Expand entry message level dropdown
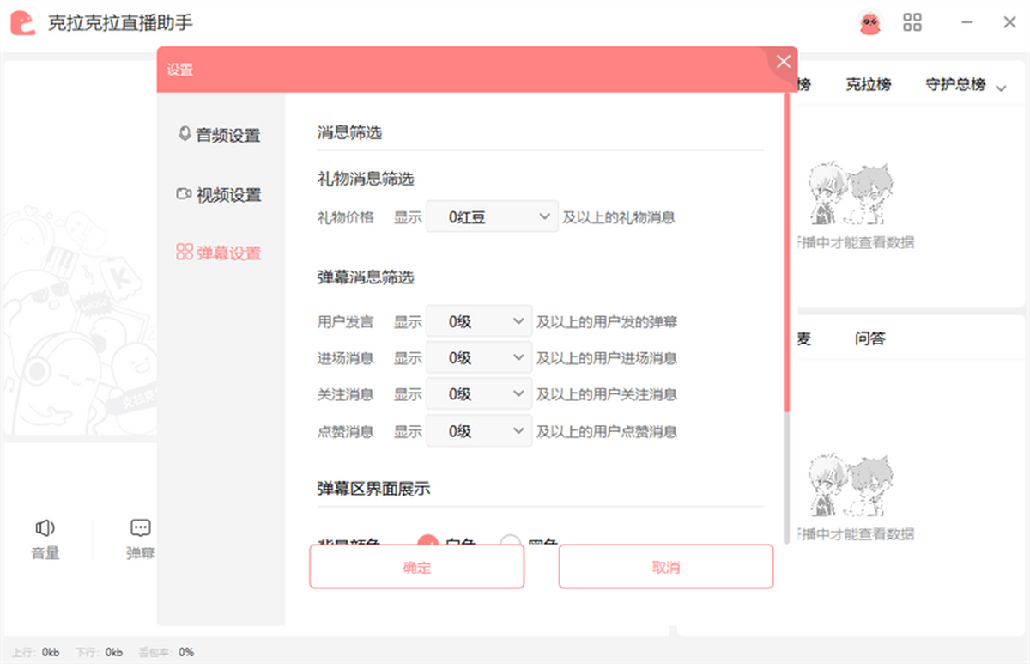The height and width of the screenshot is (664, 1030). coord(479,358)
